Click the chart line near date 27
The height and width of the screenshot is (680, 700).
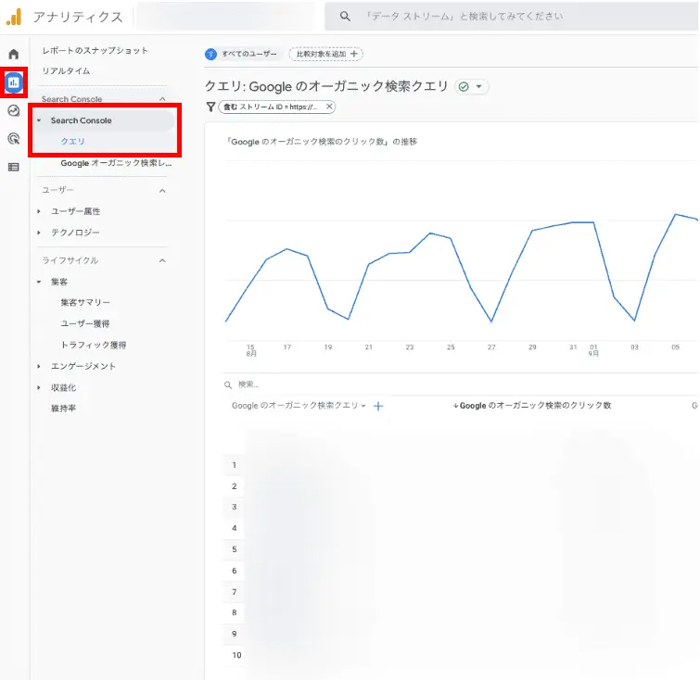491,321
